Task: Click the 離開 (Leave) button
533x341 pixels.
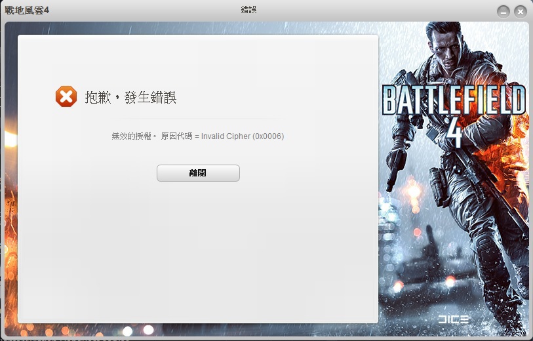Action: pyautogui.click(x=198, y=173)
